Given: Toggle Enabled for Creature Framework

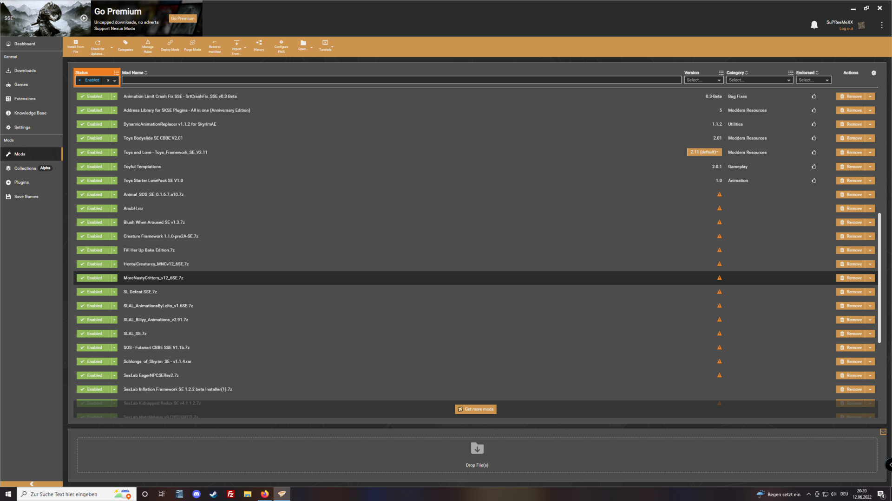Looking at the screenshot, I should pyautogui.click(x=94, y=236).
